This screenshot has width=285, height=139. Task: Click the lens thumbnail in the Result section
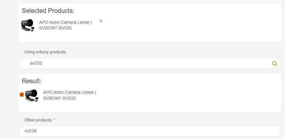pyautogui.click(x=32, y=95)
